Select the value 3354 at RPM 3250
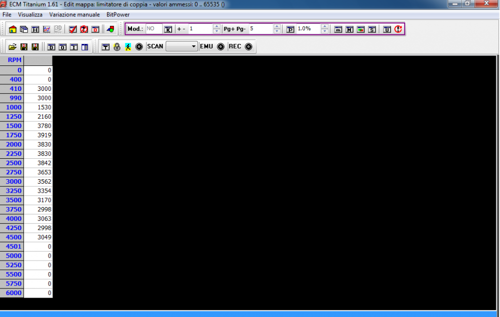500x317 pixels. coord(38,191)
